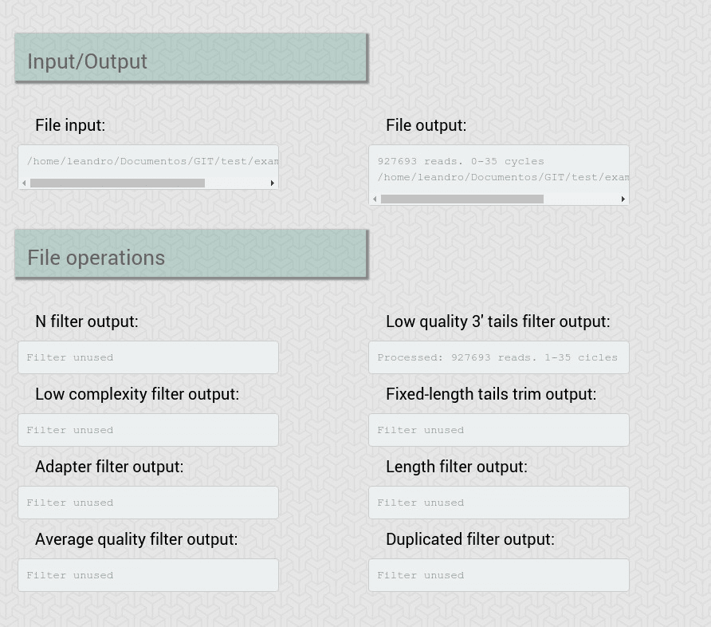Click File input horizontal scrollbar thumb
This screenshot has height=627, width=711.
(x=117, y=183)
